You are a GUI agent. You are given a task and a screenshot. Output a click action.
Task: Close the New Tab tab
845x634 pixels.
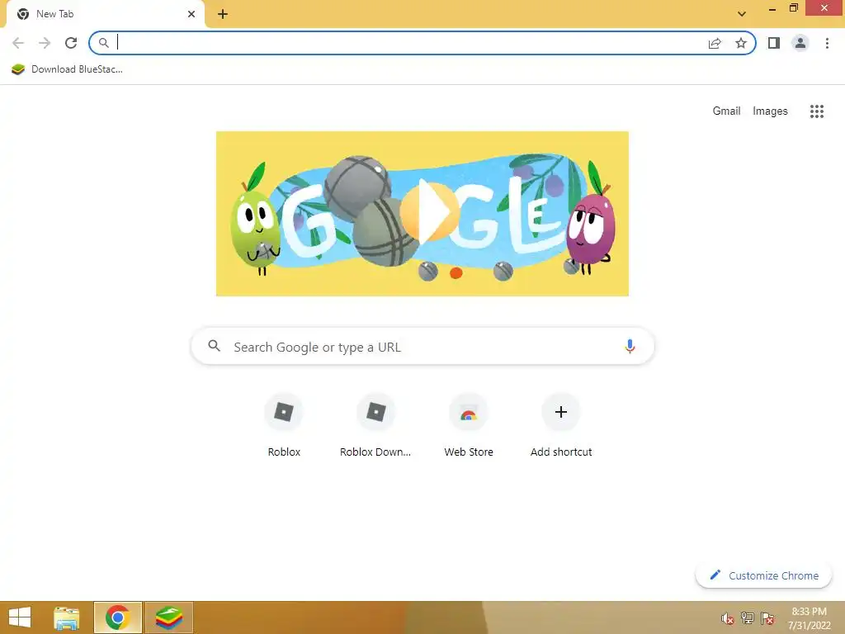tap(191, 14)
